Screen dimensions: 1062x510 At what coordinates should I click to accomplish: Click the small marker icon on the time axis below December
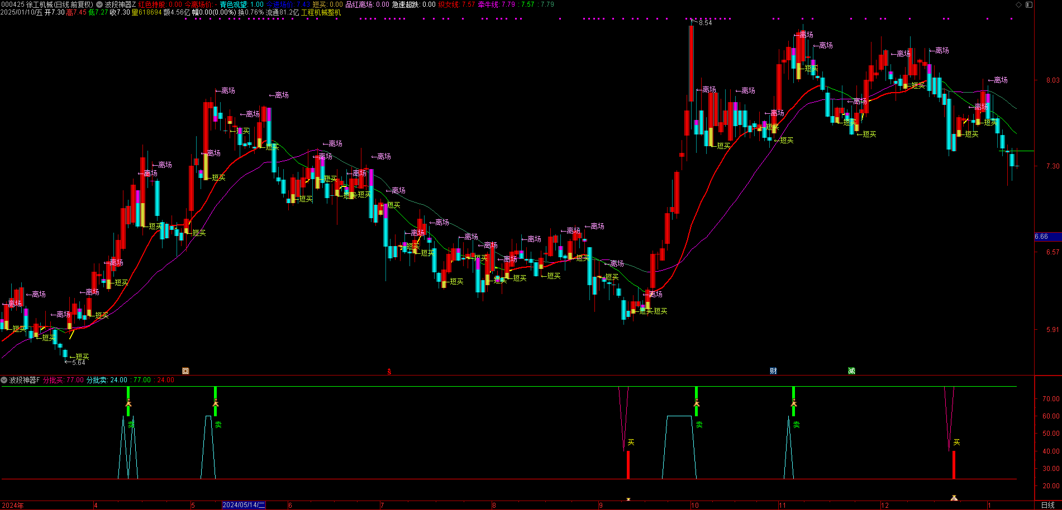click(x=954, y=498)
